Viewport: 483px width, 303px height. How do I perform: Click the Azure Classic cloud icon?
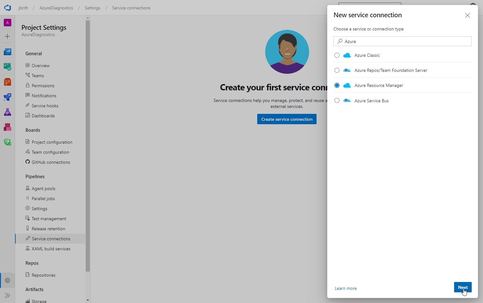point(347,55)
